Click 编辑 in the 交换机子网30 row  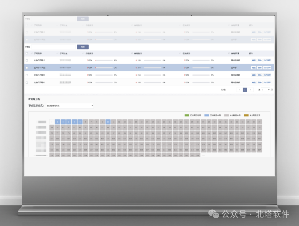(254, 82)
